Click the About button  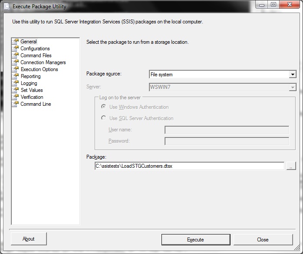[29, 239]
